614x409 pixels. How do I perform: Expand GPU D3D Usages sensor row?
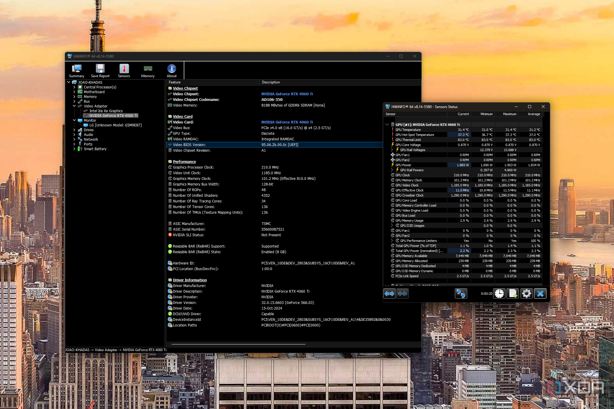click(x=392, y=226)
